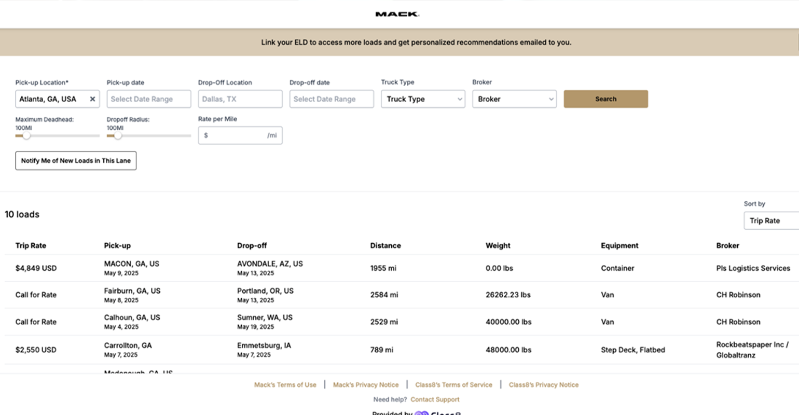Open the Sort by Trip Rate dropdown
The width and height of the screenshot is (799, 415).
pyautogui.click(x=772, y=220)
